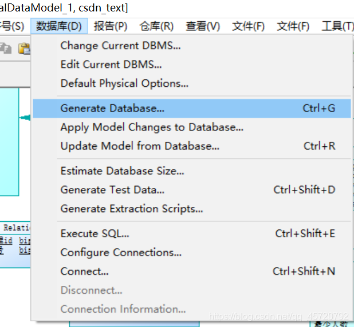Choose Generate Test Data...

click(x=192, y=190)
